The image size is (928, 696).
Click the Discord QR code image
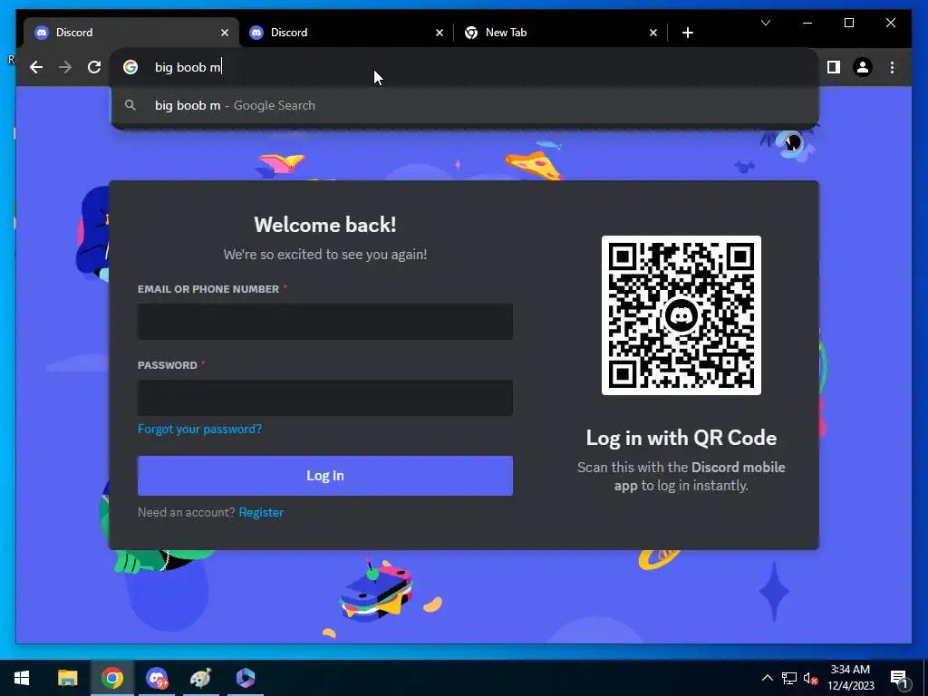click(x=681, y=315)
